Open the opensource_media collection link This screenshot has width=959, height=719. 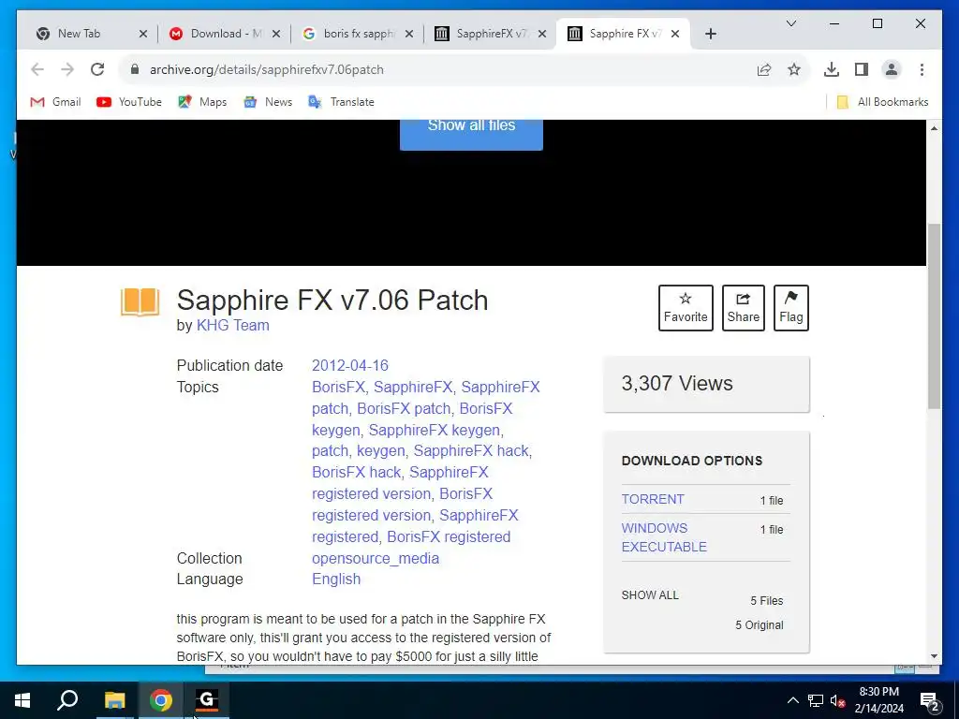[376, 558]
